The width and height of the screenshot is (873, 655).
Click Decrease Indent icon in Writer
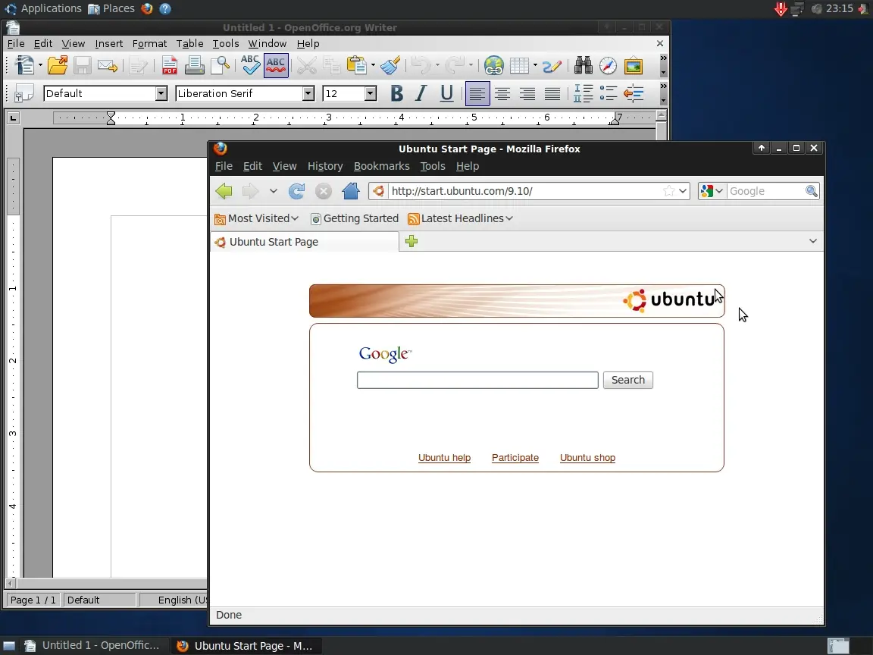pos(634,93)
